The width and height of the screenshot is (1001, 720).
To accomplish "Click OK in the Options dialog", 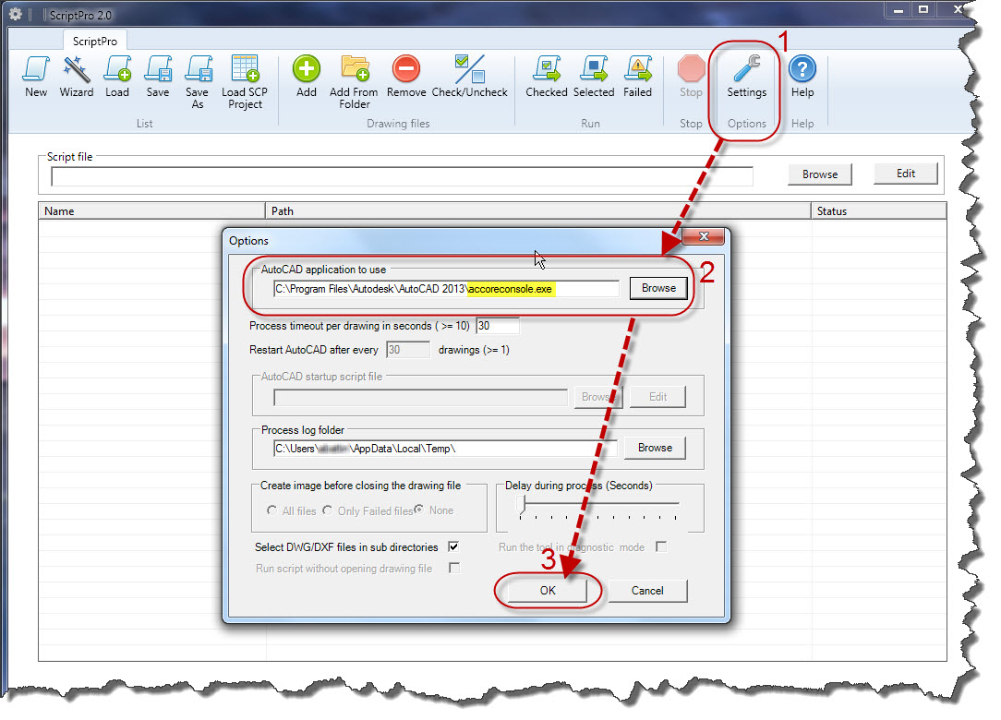I will tap(548, 591).
